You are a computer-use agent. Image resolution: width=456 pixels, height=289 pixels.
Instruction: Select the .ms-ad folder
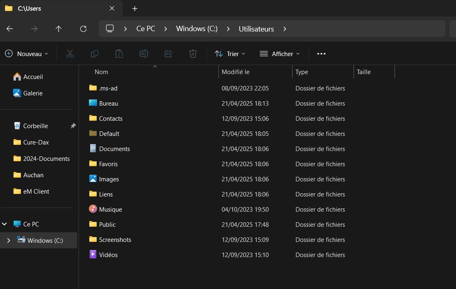point(108,88)
